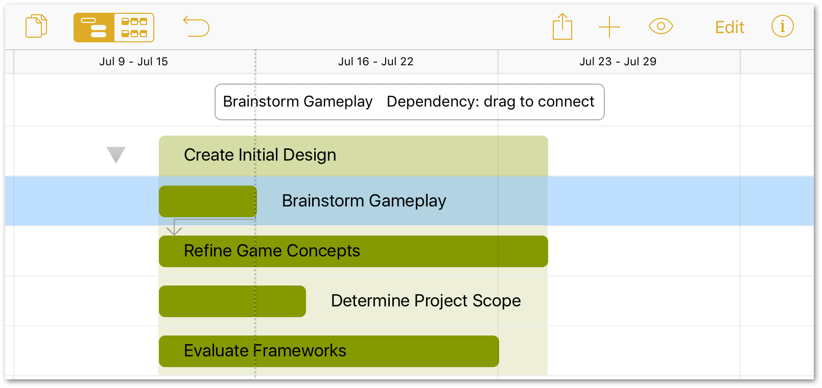Select the Create Initial Design group bar
The height and width of the screenshot is (388, 822).
354,156
